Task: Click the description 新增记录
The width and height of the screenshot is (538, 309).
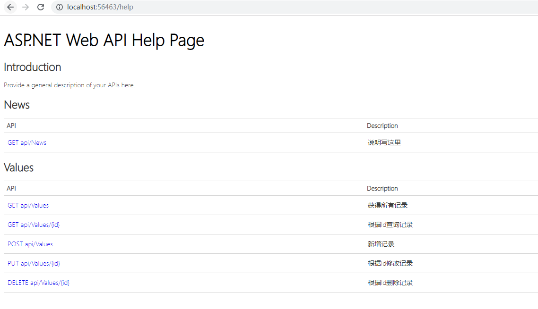Action: (381, 244)
